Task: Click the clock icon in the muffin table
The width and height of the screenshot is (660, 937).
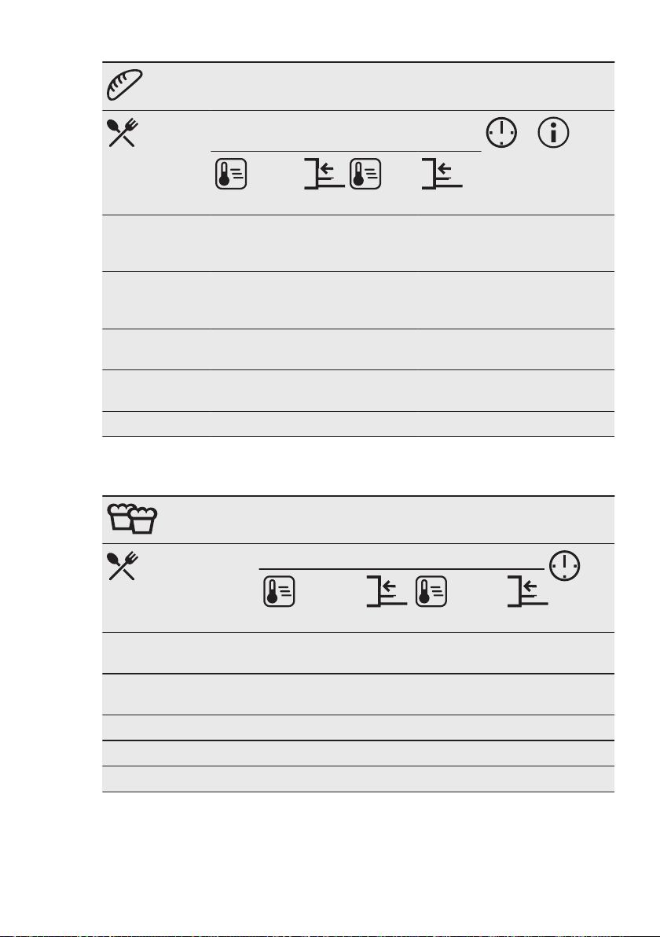Action: click(564, 565)
